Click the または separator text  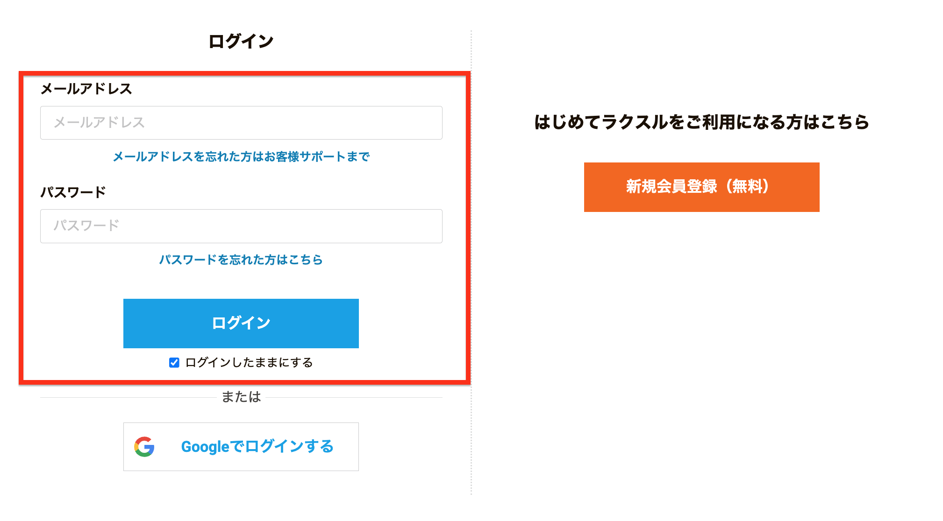241,397
